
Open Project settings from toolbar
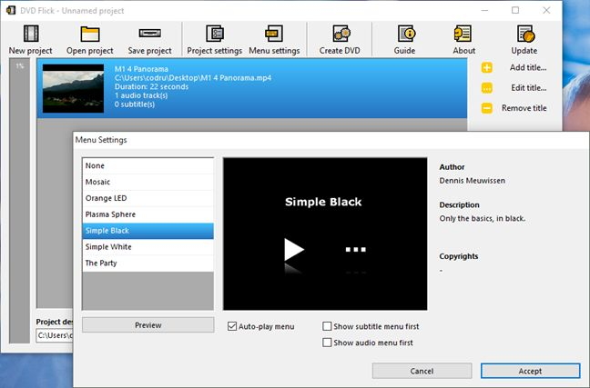(x=214, y=35)
